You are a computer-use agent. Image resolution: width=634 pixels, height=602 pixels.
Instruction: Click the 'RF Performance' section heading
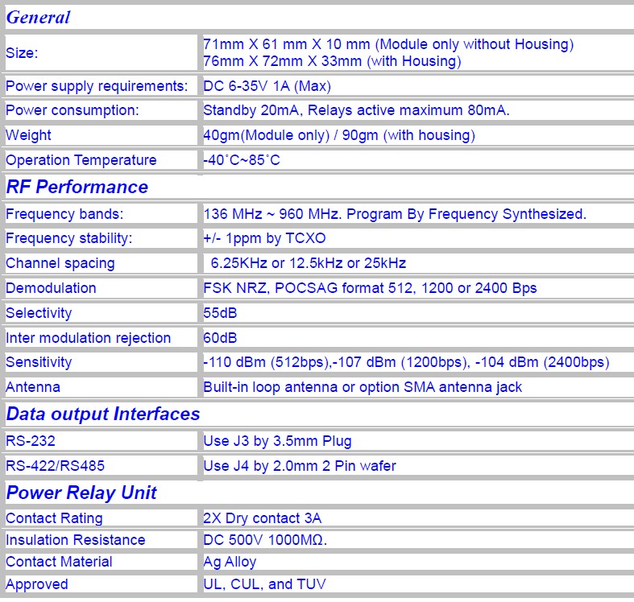(x=77, y=187)
